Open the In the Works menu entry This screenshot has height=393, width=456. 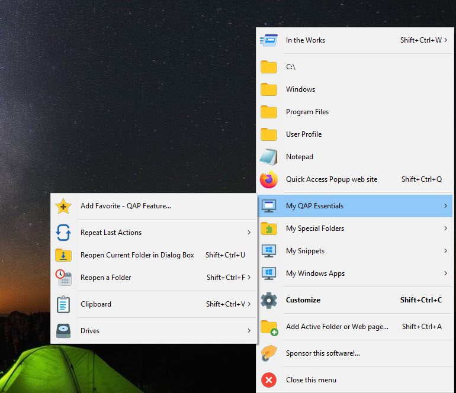[x=355, y=40]
